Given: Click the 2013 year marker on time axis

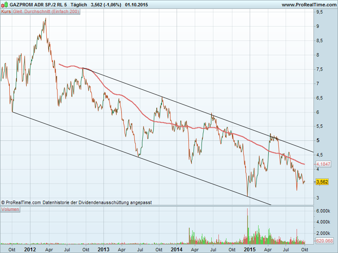Looking at the screenshot, I should [x=104, y=249].
